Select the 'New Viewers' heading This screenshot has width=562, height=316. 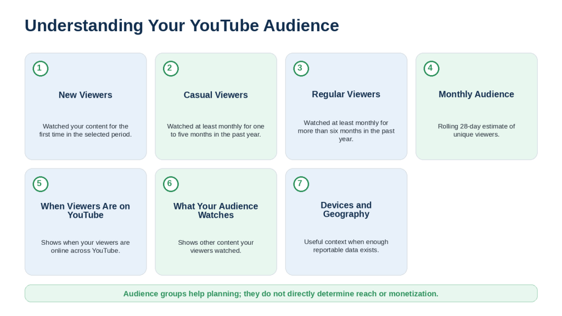[x=85, y=95]
